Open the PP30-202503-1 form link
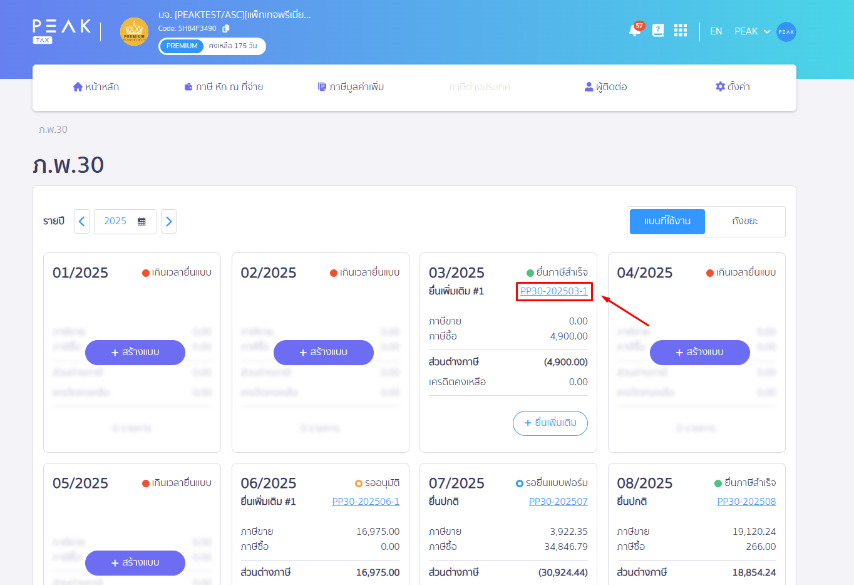This screenshot has height=585, width=854. (553, 291)
